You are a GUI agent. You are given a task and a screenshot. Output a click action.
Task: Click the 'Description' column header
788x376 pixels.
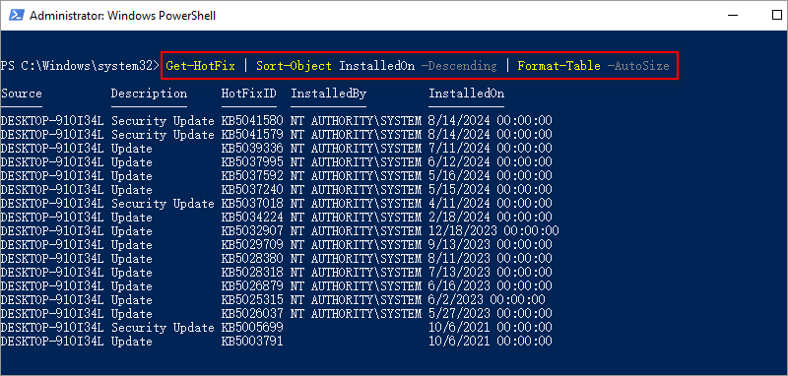pos(149,94)
